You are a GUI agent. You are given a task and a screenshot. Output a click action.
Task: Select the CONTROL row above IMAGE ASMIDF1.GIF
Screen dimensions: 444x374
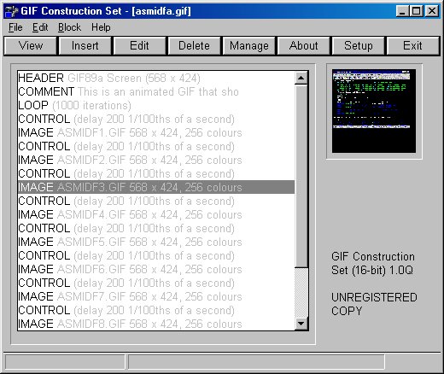coord(156,119)
